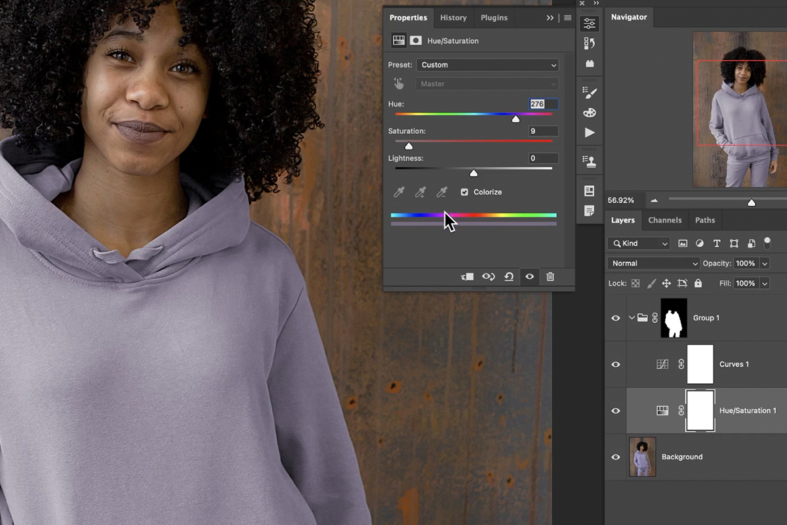Select the add-to-sample eyedropper tool

pos(420,192)
